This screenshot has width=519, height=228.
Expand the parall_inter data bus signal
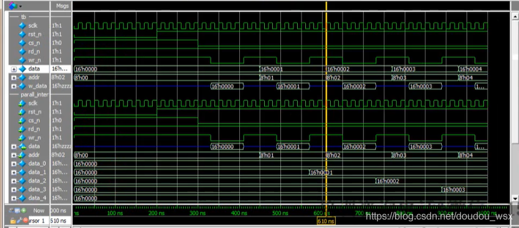(x=14, y=146)
